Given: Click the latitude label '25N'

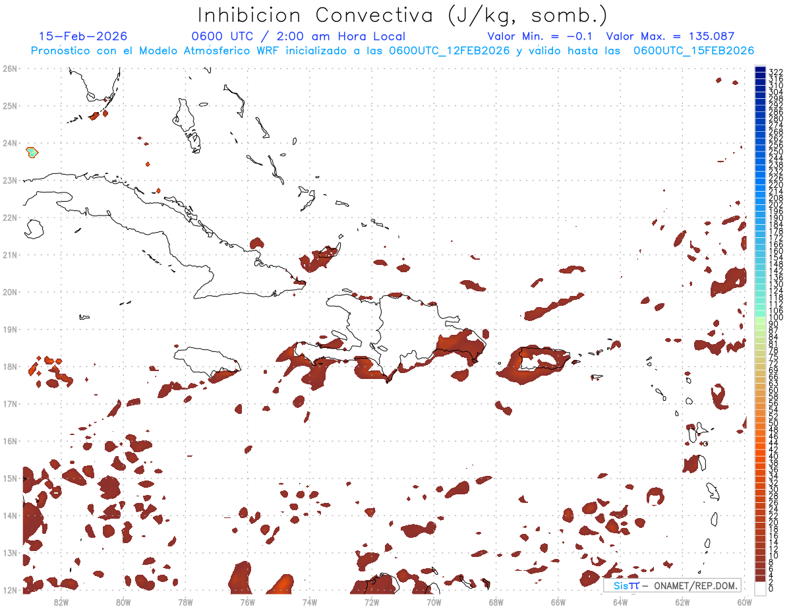Looking at the screenshot, I should 10,105.
